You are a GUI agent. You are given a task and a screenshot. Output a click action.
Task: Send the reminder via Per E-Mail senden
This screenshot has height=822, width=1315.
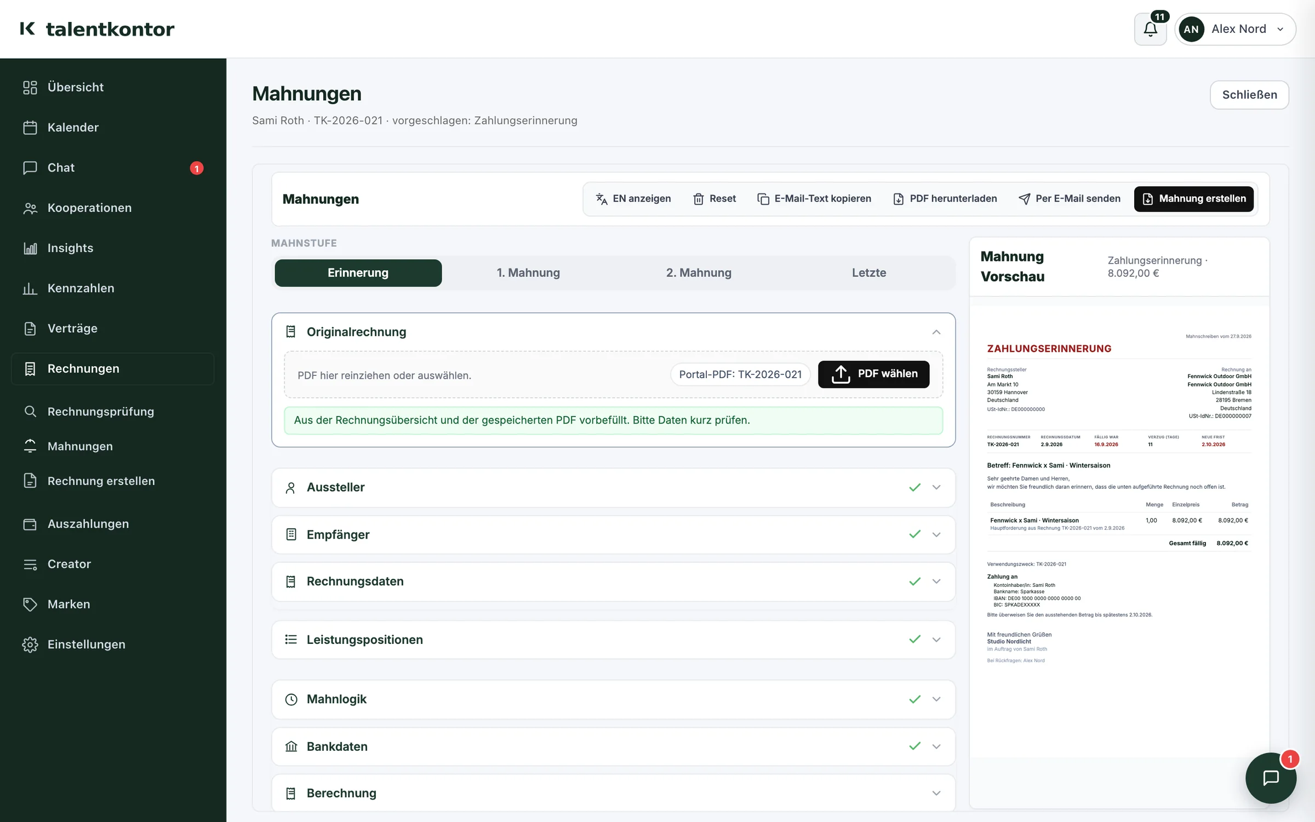(x=1069, y=199)
